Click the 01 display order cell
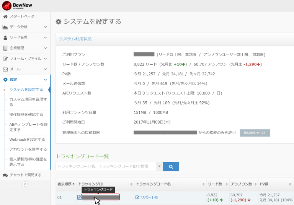The height and width of the screenshot is (205, 294). coord(59,197)
